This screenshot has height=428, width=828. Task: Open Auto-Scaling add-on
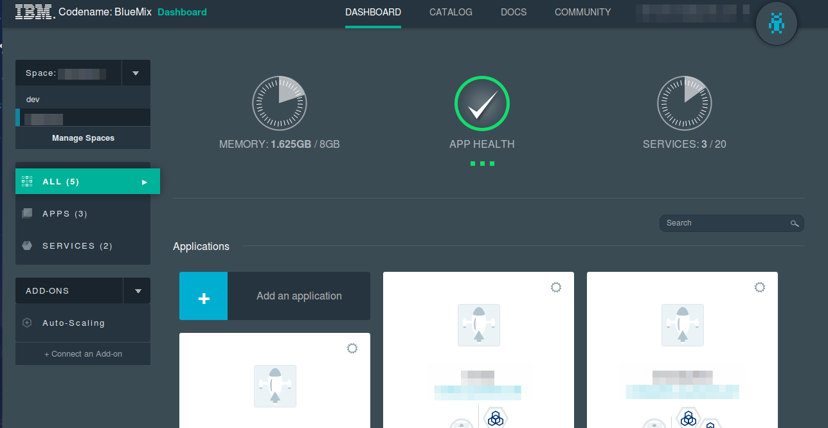point(83,323)
